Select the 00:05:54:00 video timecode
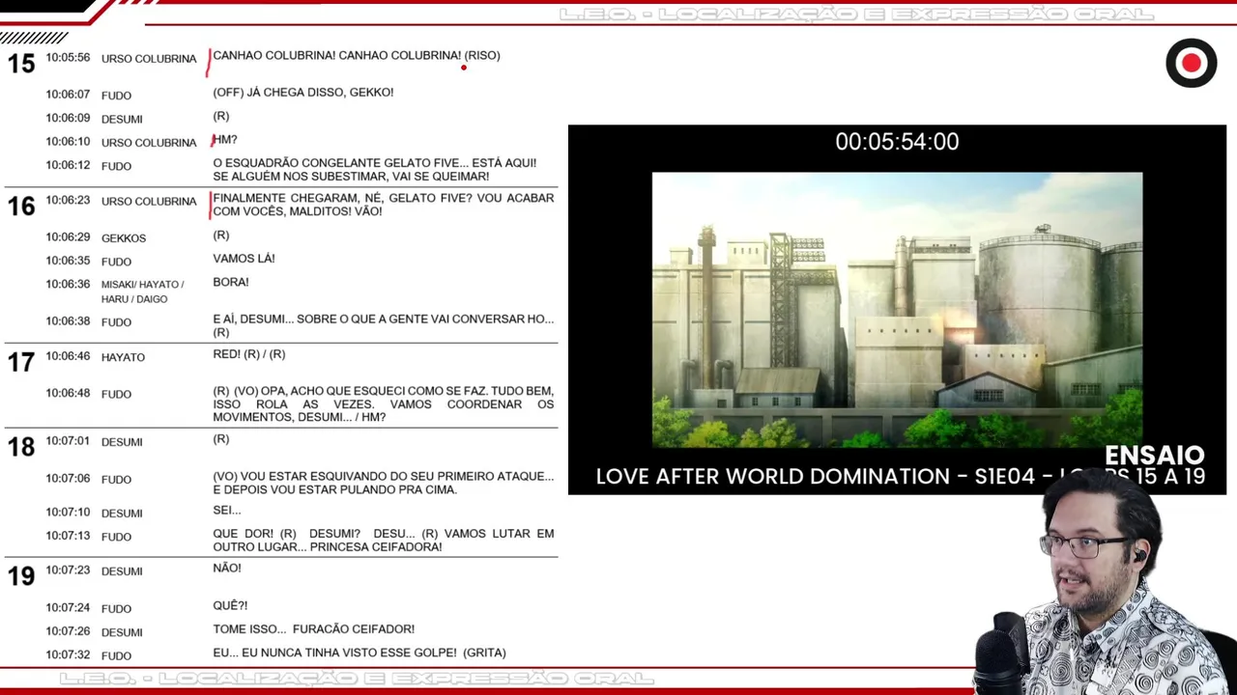 pyautogui.click(x=897, y=142)
